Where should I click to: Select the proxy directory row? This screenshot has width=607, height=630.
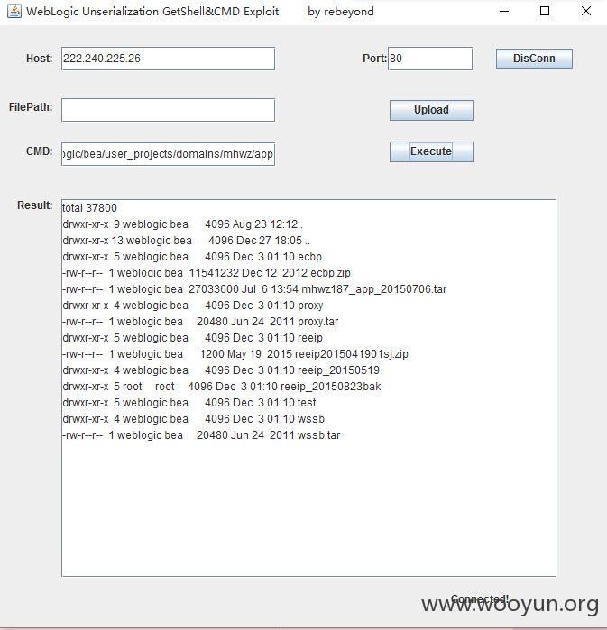point(192,306)
